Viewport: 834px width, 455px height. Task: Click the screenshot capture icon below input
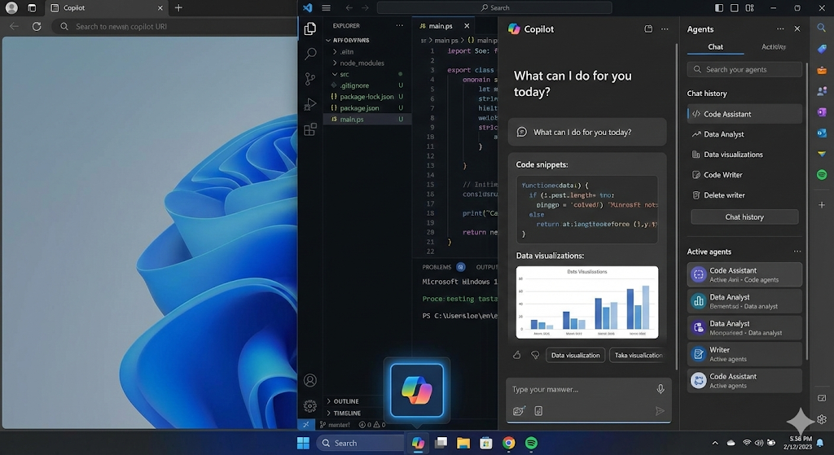coord(519,411)
